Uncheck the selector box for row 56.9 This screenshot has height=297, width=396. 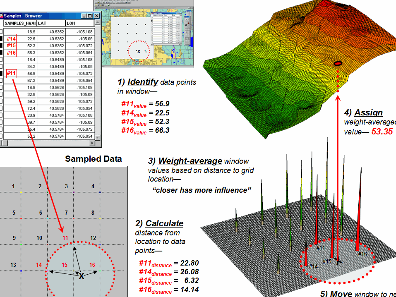click(1, 74)
